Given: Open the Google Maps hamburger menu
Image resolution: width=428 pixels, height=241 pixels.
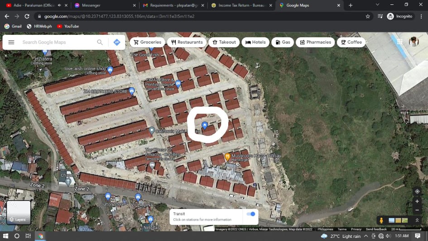Looking at the screenshot, I should click(x=11, y=42).
